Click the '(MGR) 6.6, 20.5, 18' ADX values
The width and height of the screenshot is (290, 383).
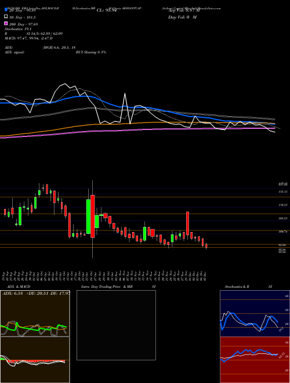[59, 48]
